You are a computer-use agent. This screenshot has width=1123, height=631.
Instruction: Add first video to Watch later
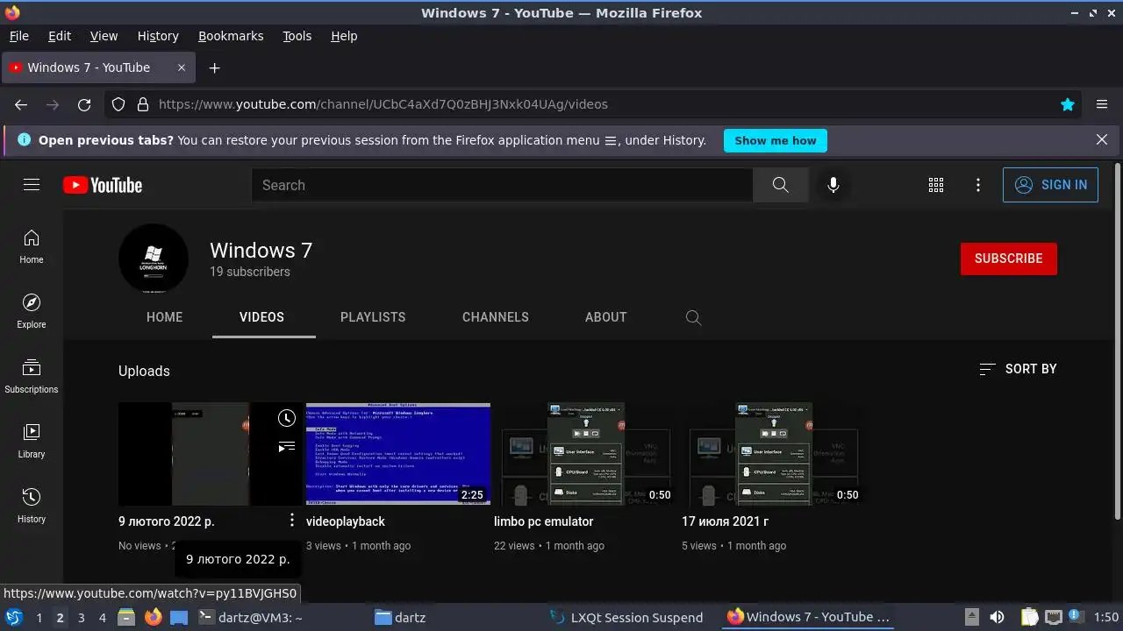[287, 418]
